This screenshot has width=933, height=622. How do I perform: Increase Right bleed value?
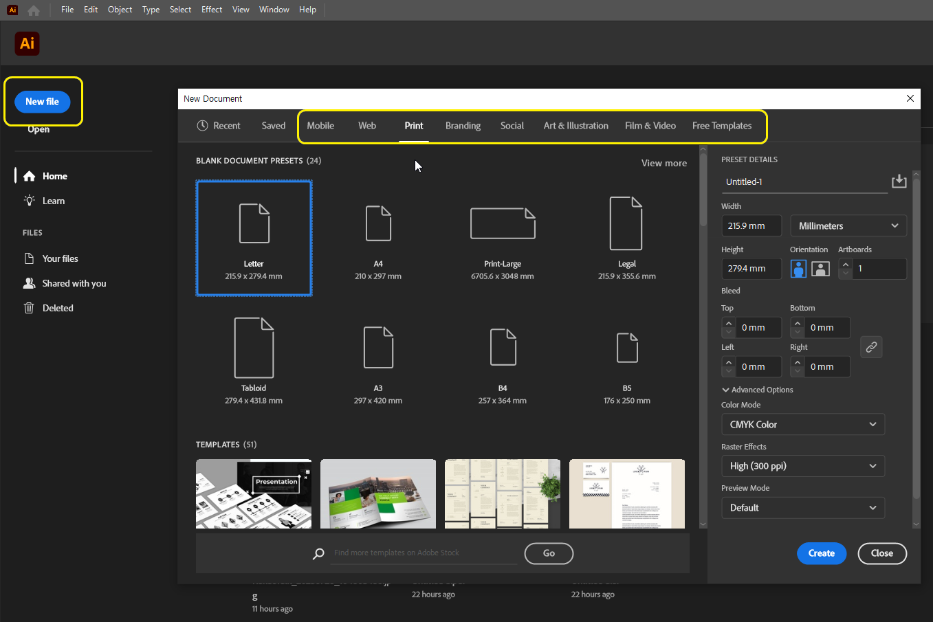[x=798, y=362]
